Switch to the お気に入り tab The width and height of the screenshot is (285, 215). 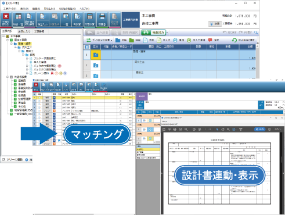24,31
